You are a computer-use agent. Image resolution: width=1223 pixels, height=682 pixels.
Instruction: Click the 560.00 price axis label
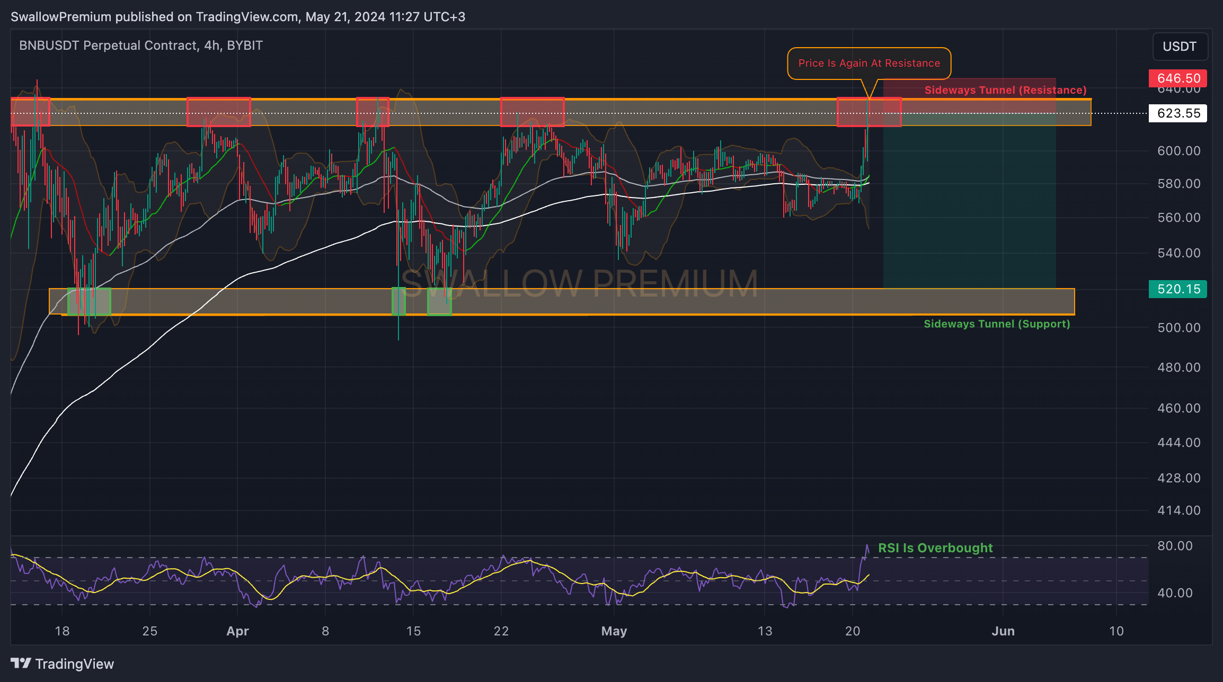pyautogui.click(x=1178, y=218)
